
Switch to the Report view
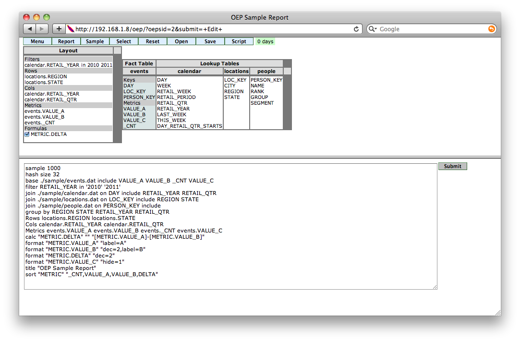tap(66, 41)
